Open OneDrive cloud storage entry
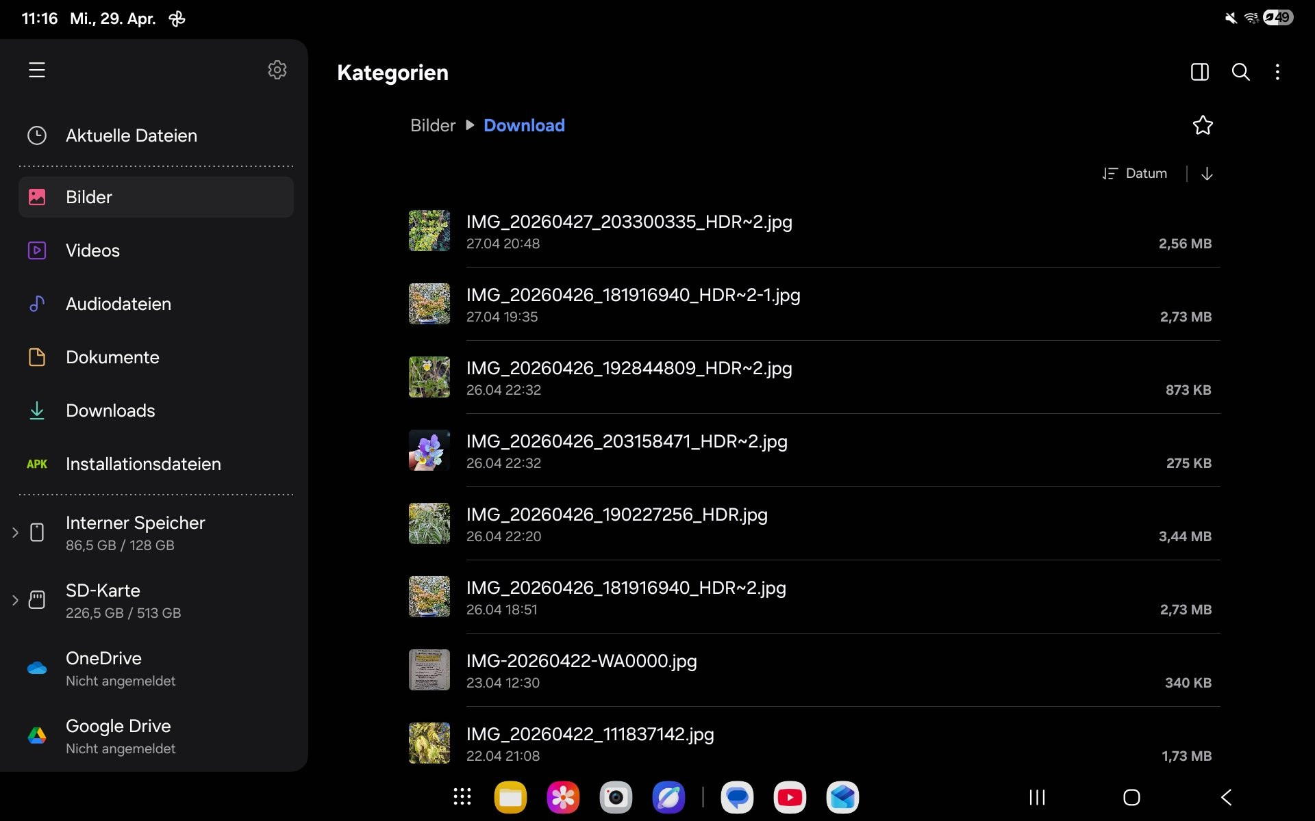The height and width of the screenshot is (821, 1315). point(156,668)
